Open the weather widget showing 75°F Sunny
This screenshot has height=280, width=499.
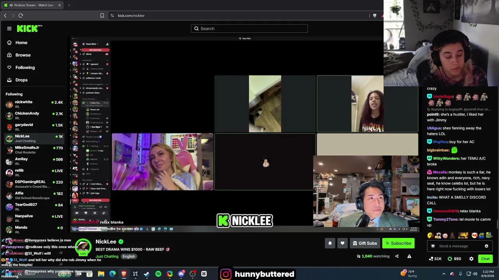pos(409,273)
